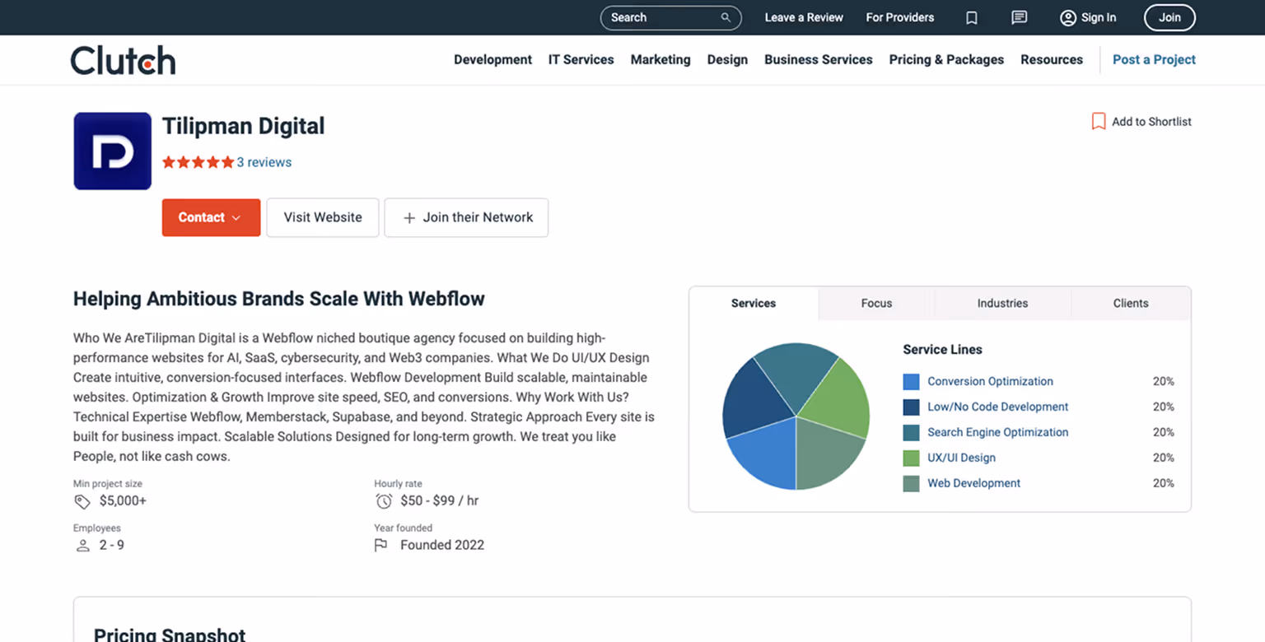
Task: Open Pricing & Packages menu
Action: point(946,59)
